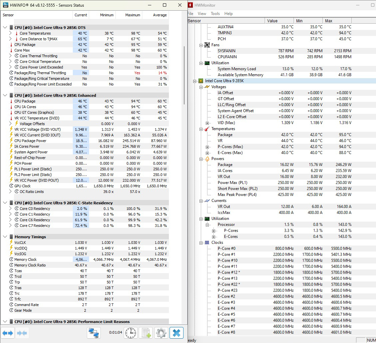Click the shrink layout arrows button in HWiNFO toolbar
This screenshot has width=376, height=343.
[22, 333]
